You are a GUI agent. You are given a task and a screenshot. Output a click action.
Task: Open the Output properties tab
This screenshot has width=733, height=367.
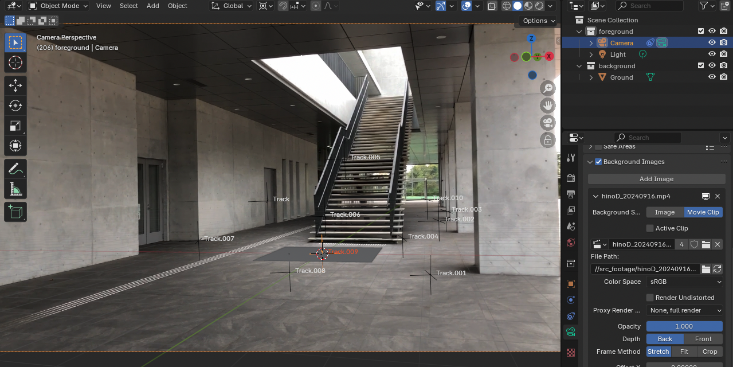tap(571, 194)
